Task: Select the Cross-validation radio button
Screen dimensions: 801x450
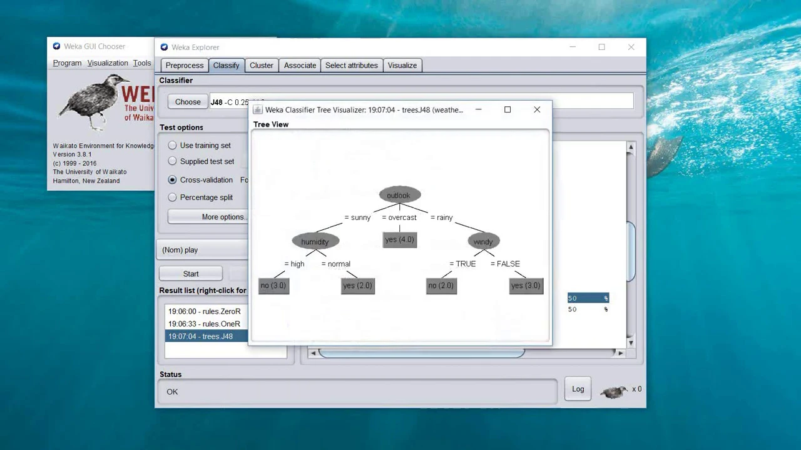Action: tap(172, 179)
